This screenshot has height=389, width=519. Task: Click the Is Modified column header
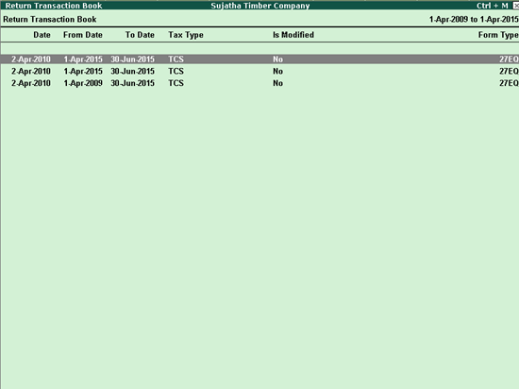coord(293,35)
